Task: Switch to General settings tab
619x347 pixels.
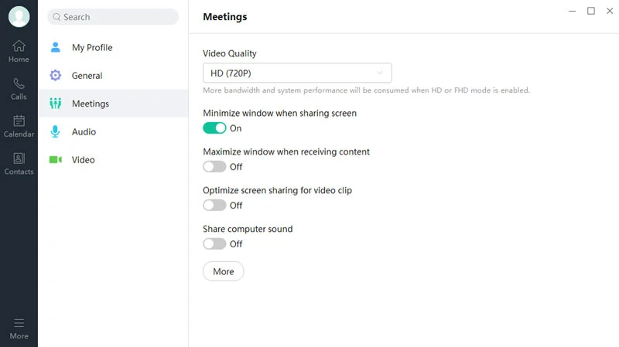Action: [87, 76]
